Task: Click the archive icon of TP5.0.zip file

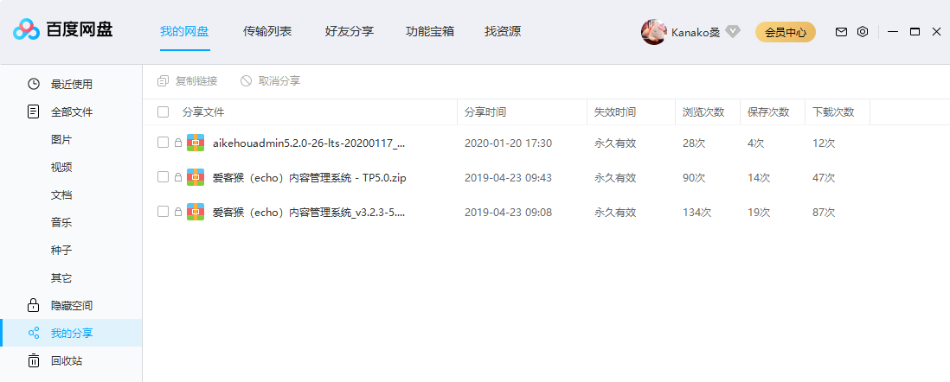Action: tap(195, 177)
